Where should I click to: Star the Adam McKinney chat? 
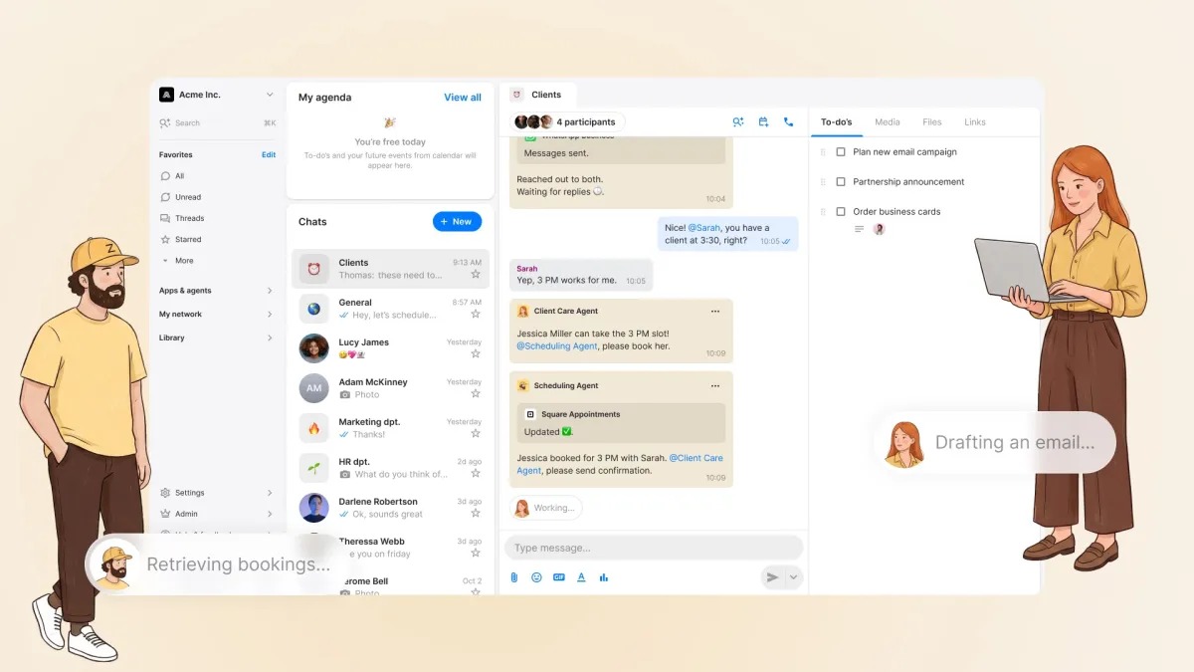click(x=476, y=394)
